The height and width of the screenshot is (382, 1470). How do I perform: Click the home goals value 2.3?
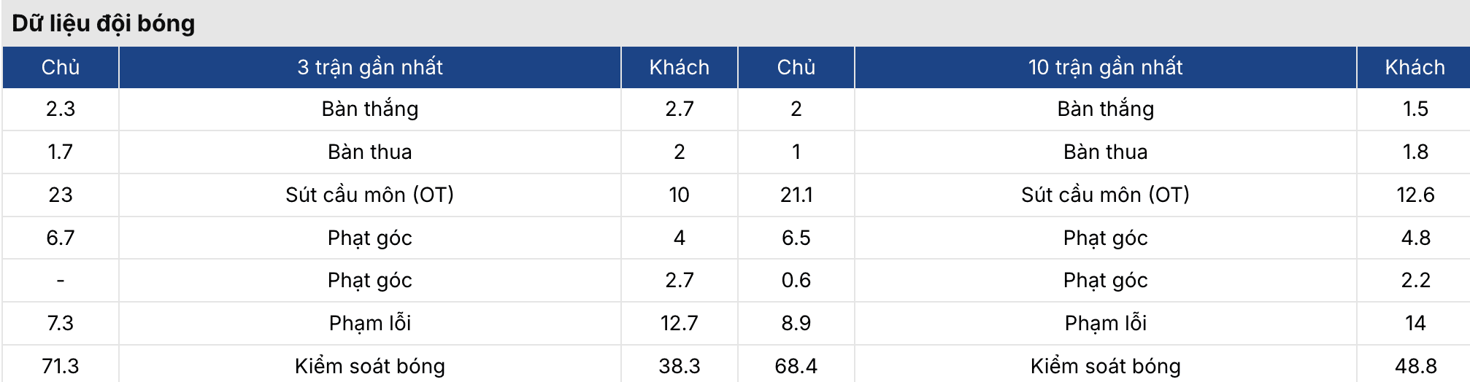click(61, 109)
